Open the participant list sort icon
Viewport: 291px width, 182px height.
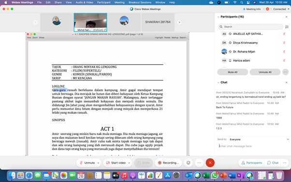(x=287, y=27)
